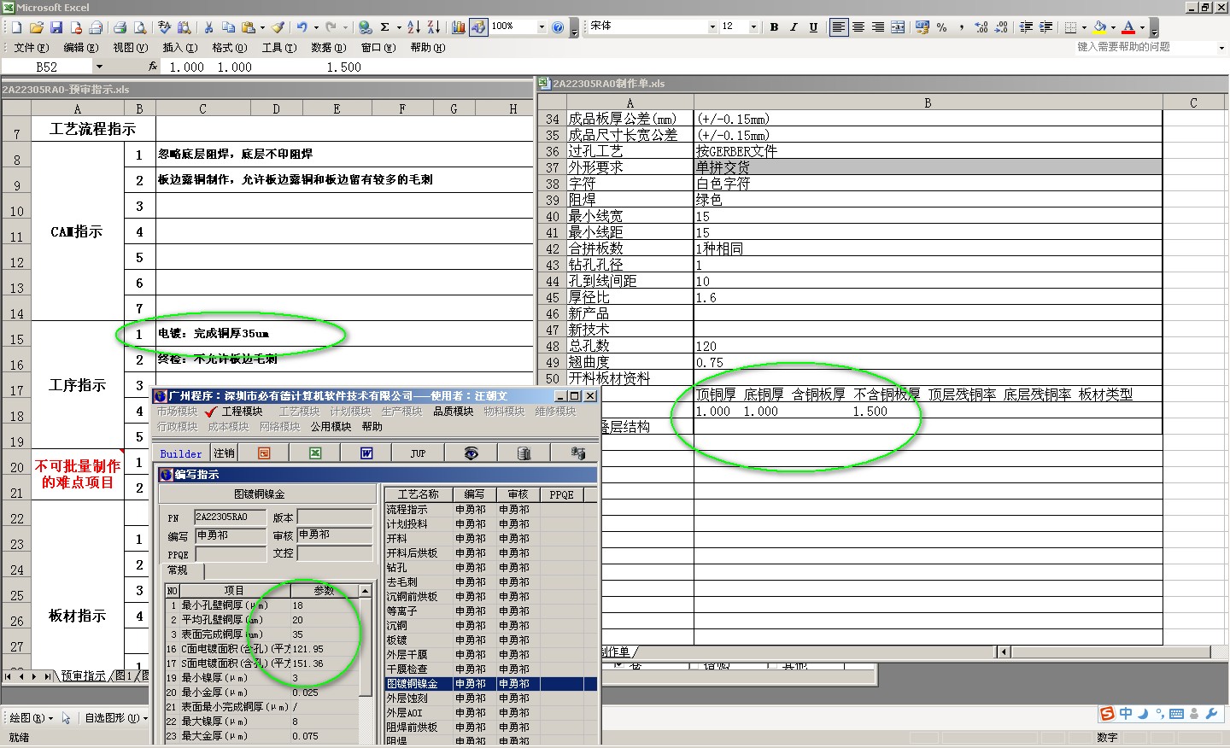Viewport: 1230px width, 748px height.
Task: Click the Builder button
Action: tap(181, 453)
